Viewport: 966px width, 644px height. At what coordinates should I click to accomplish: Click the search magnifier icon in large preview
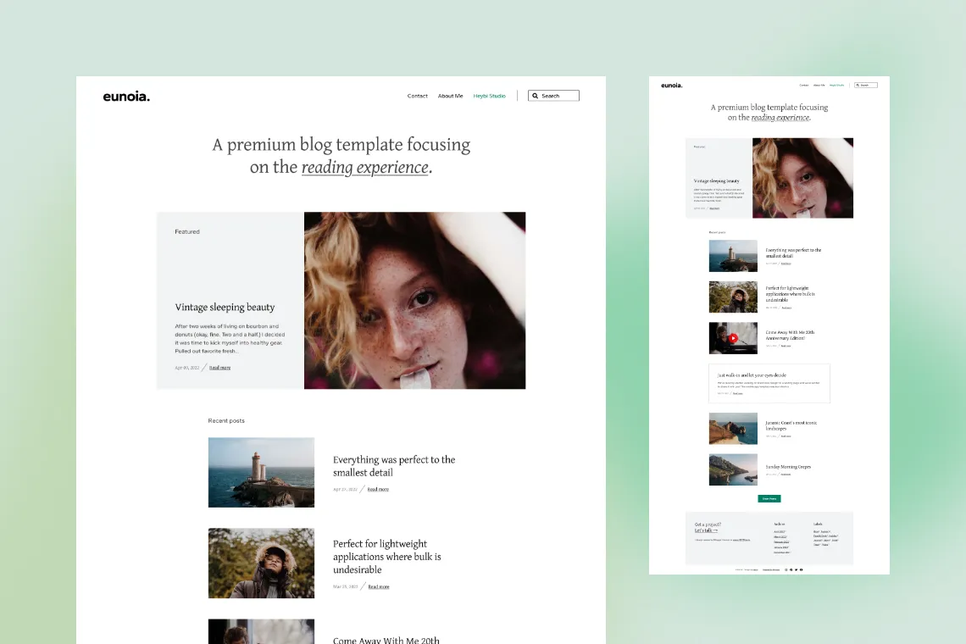(x=536, y=96)
